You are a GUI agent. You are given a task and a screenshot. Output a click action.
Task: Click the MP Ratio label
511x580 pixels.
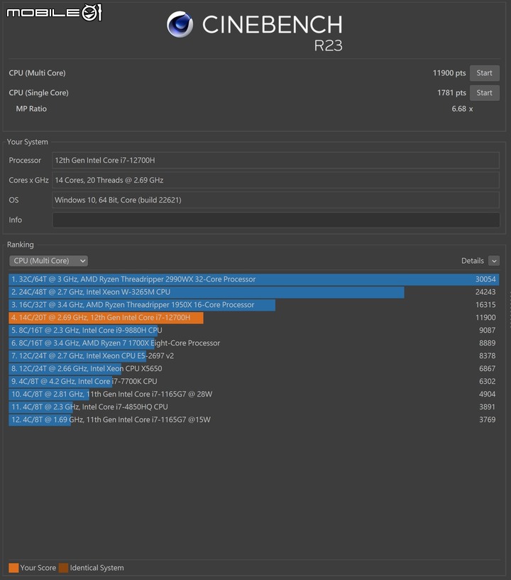31,109
